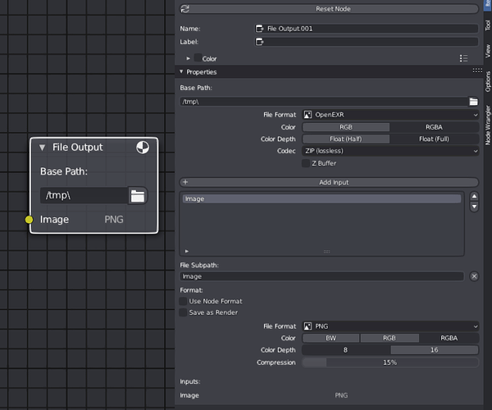Click the node icon in Label field
The image size is (492, 410).
point(259,42)
